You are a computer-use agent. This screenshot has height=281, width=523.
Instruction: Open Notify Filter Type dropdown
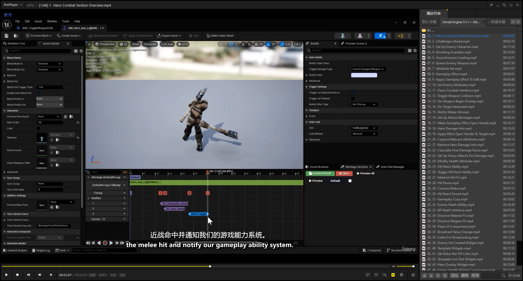click(x=364, y=105)
